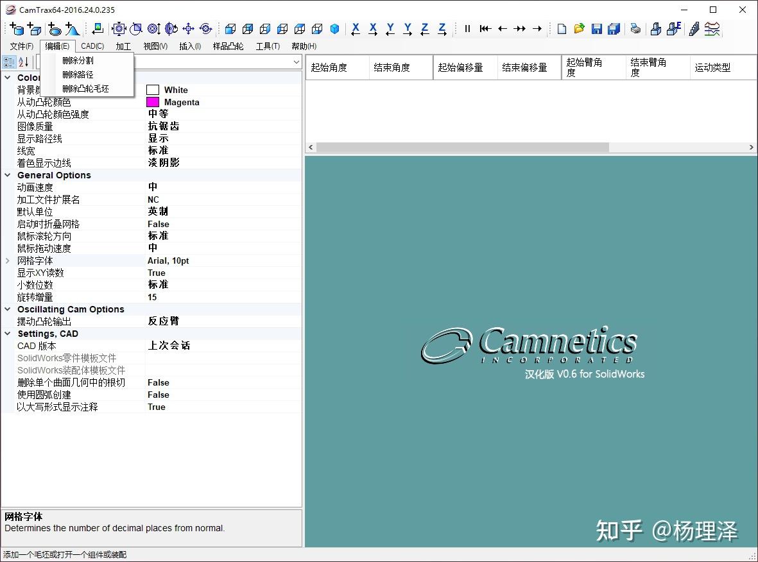
Task: Click the 起始角度 column header
Action: (x=338, y=67)
